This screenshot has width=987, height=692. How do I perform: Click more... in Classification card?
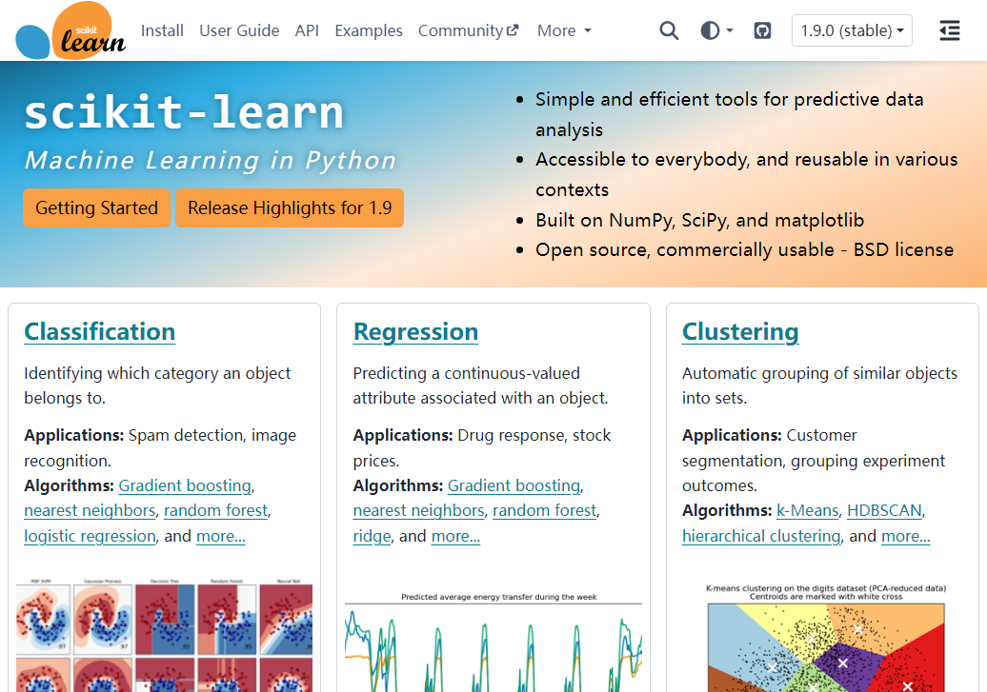tap(221, 536)
